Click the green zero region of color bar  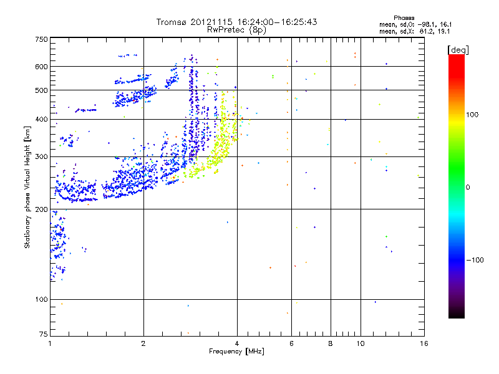click(x=457, y=186)
